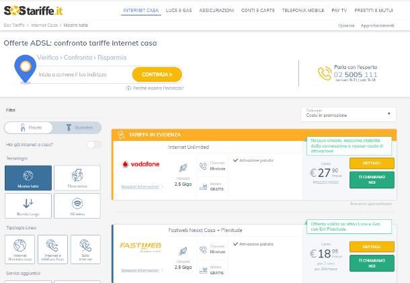Click Vodafone calls phone icon
Viewport: 410px width, 283px height.
[204, 166]
